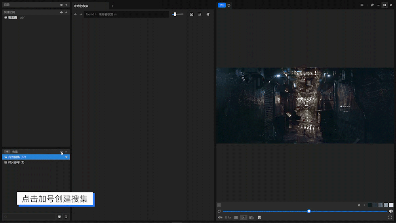The height and width of the screenshot is (223, 396).
Task: Toggle the eye icon in the 目录 panel header
Action: coord(61,5)
